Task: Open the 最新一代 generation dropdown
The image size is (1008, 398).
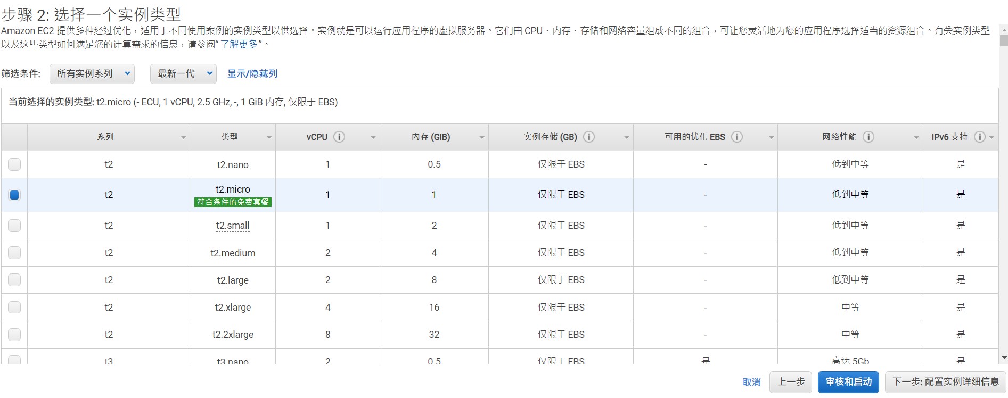Action: (183, 74)
